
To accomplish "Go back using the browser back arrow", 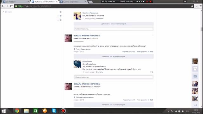I will tap(3, 6).
